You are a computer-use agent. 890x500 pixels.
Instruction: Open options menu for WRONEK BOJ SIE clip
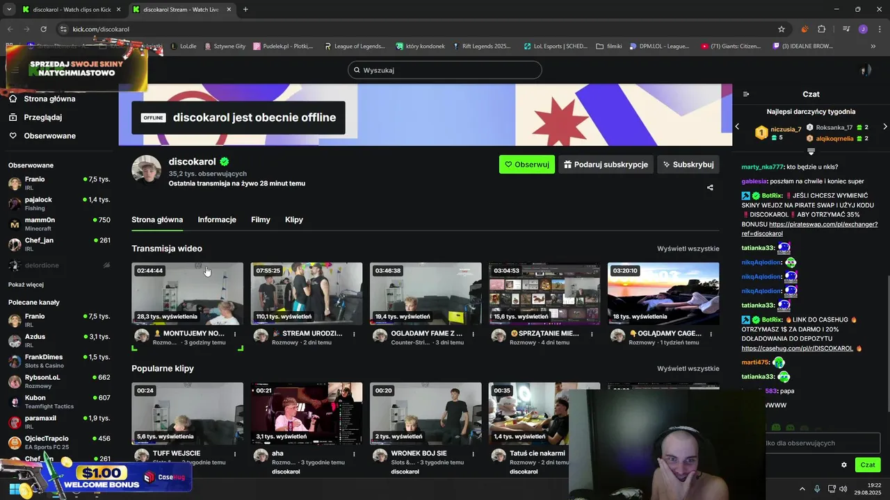(x=473, y=454)
